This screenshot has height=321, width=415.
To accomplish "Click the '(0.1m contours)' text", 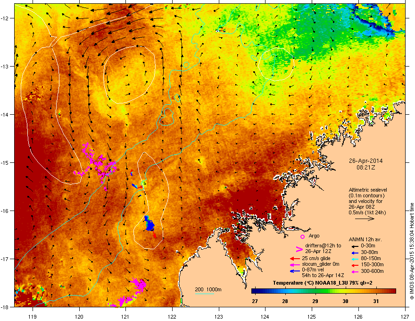I will coord(366,196).
